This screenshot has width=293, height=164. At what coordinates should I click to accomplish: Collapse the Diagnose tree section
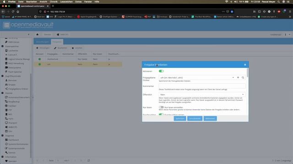pyautogui.click(x=2, y=136)
